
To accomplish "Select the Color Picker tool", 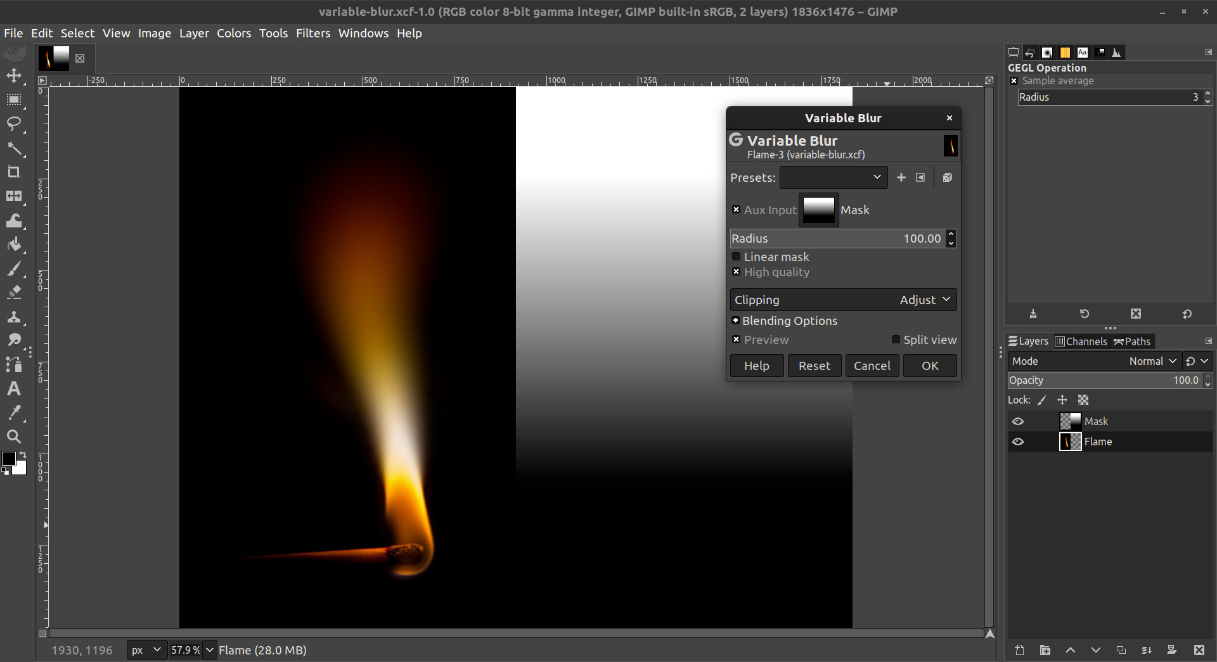I will coord(14,412).
